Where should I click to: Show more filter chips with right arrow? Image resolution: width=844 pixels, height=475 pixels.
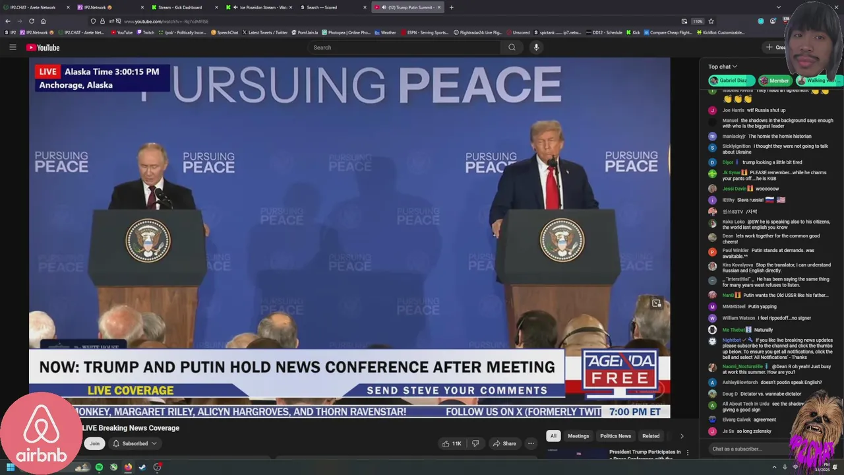pos(682,436)
